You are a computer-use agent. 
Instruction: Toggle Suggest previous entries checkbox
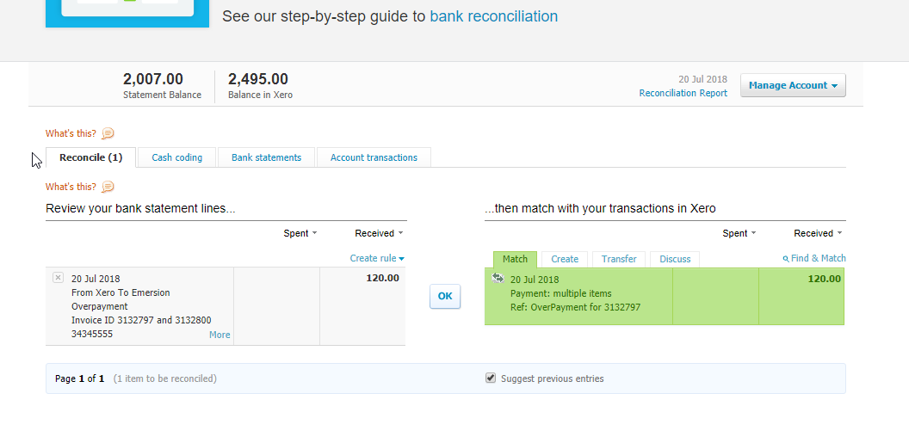pyautogui.click(x=491, y=378)
